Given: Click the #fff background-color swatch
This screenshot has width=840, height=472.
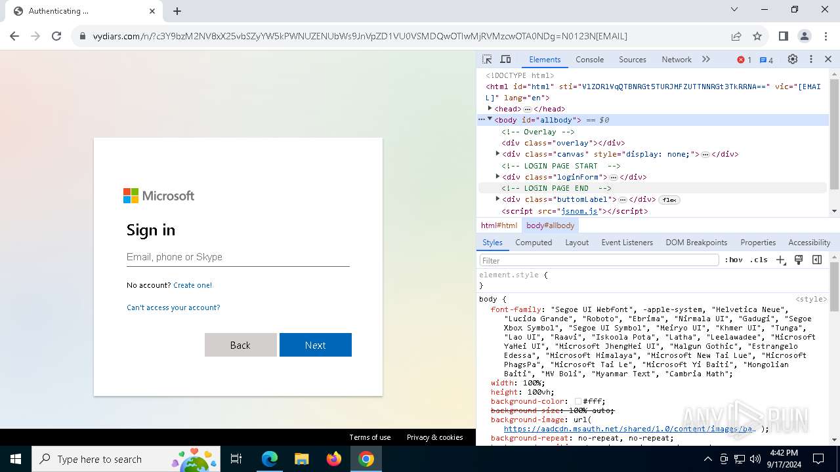Looking at the screenshot, I should [578, 401].
